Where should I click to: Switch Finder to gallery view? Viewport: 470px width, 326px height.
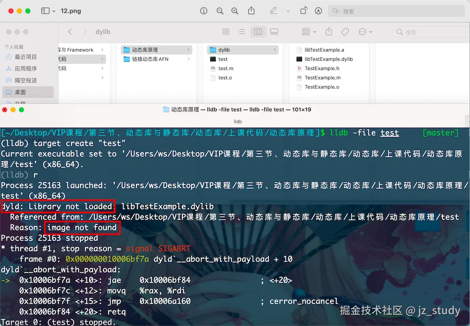[274, 32]
